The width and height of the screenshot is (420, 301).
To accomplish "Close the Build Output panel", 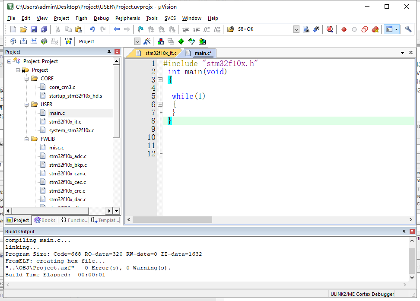I will (x=412, y=231).
